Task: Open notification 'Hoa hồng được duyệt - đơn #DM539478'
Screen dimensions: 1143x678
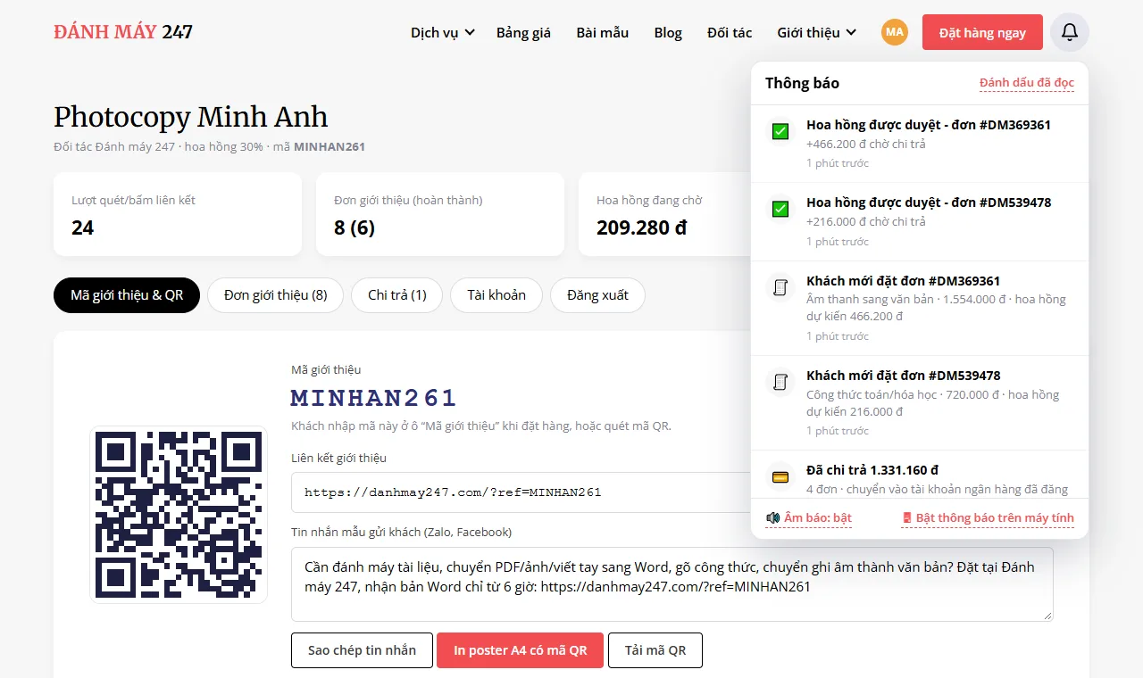Action: [x=920, y=221]
